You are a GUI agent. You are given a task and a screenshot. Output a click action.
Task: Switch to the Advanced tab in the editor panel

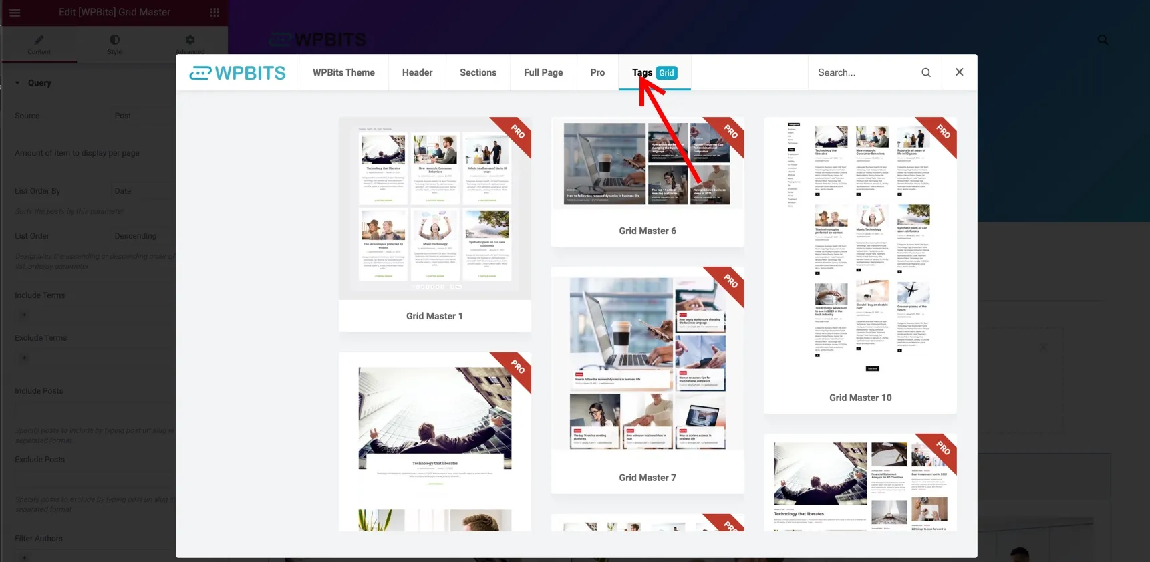click(190, 45)
